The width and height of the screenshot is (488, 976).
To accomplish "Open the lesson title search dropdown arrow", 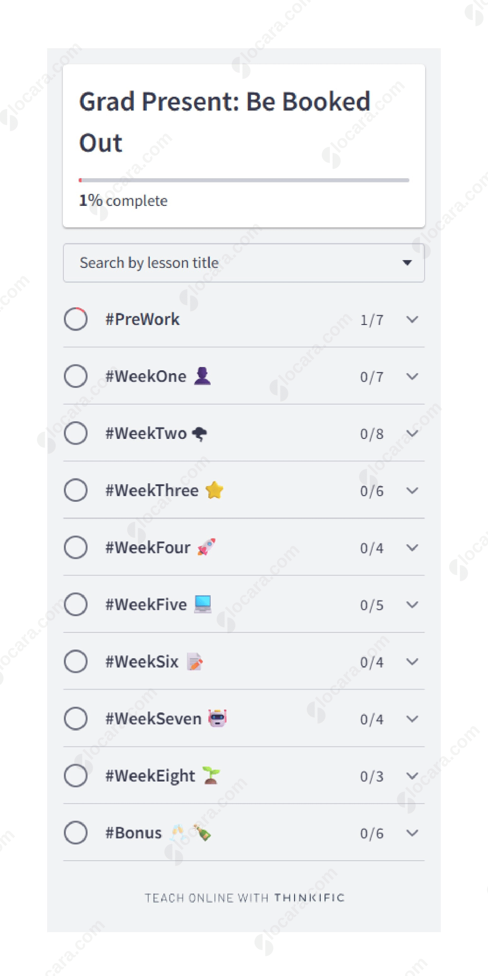I will (x=407, y=263).
